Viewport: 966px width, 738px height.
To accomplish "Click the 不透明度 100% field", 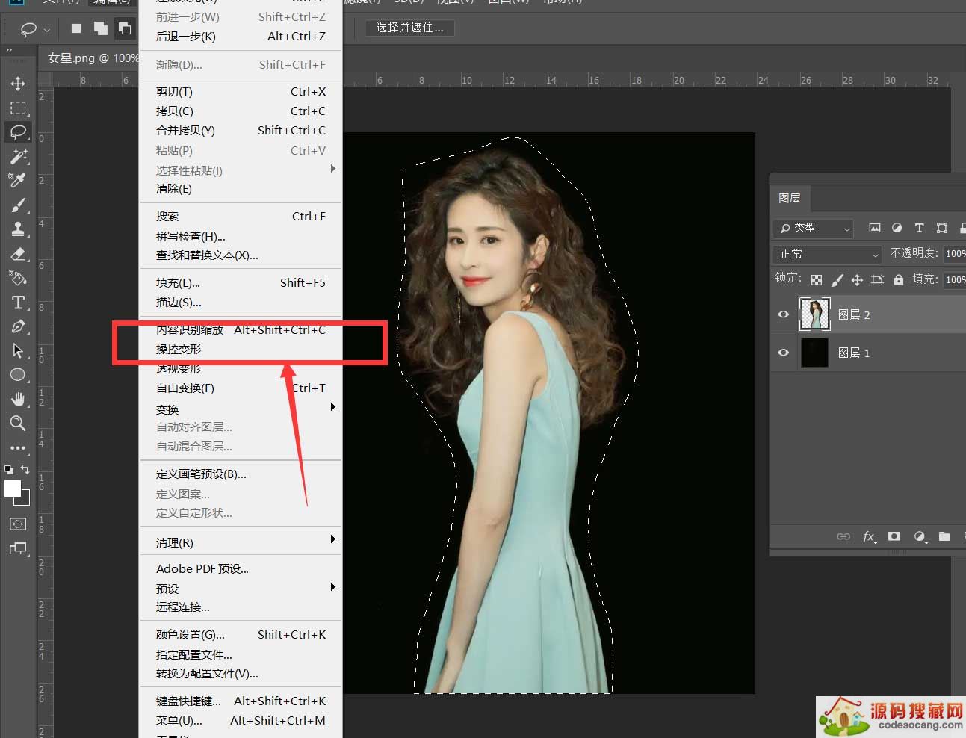I will pyautogui.click(x=955, y=254).
